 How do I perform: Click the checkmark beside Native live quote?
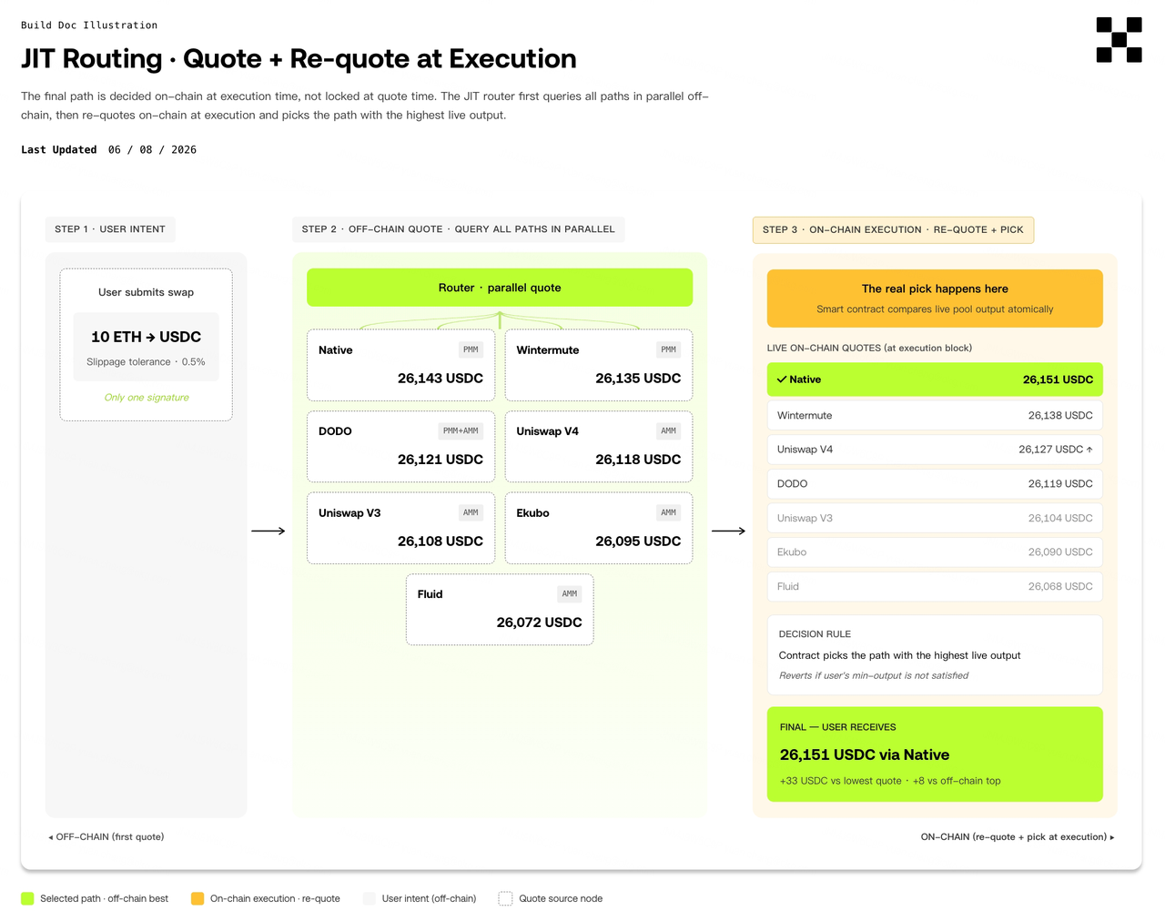pyautogui.click(x=782, y=380)
